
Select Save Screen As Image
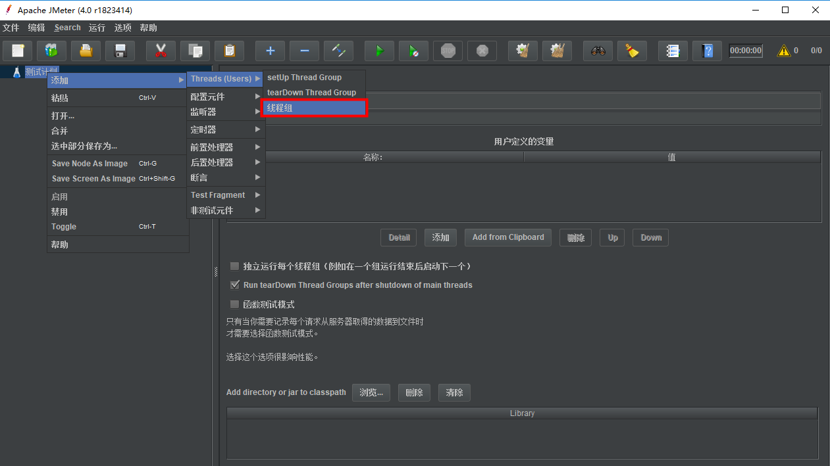(x=118, y=179)
